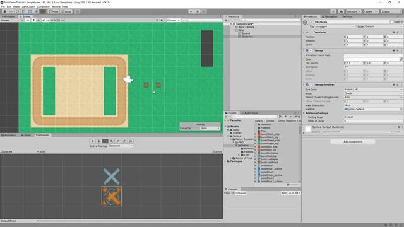Select the Rect Transform tool
This screenshot has width=404, height=227.
(30, 11)
